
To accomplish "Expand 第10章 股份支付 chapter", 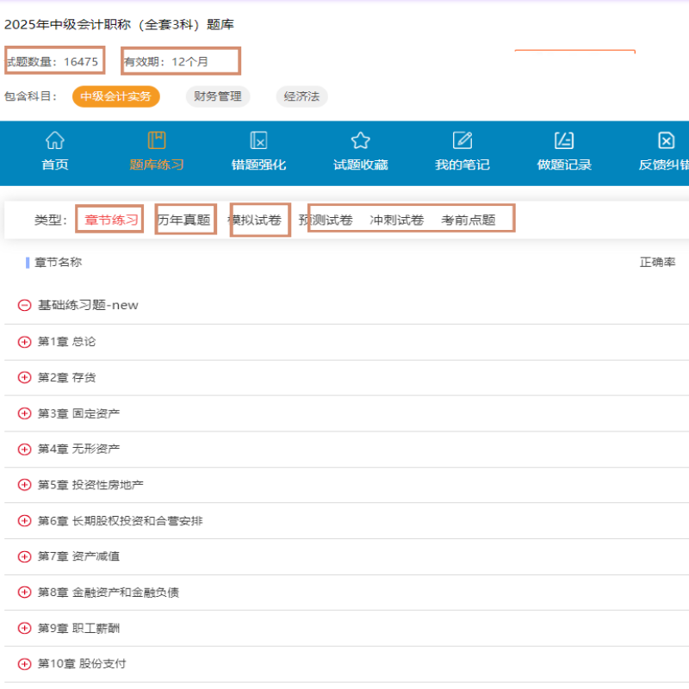I will pyautogui.click(x=25, y=664).
